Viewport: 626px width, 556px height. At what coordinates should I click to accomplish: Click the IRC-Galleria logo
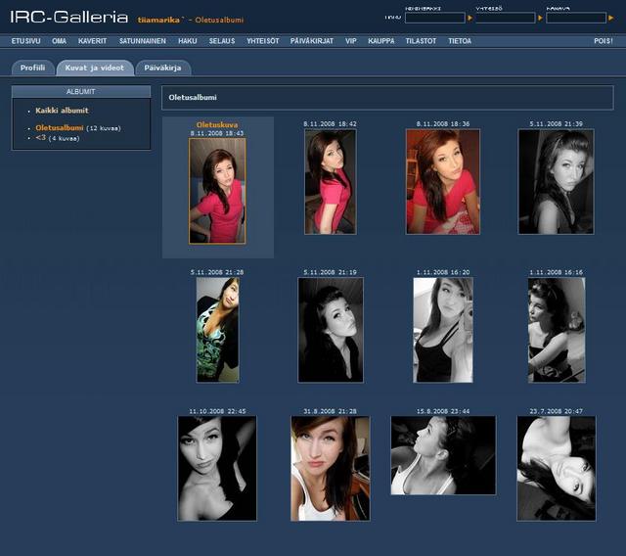pos(68,18)
